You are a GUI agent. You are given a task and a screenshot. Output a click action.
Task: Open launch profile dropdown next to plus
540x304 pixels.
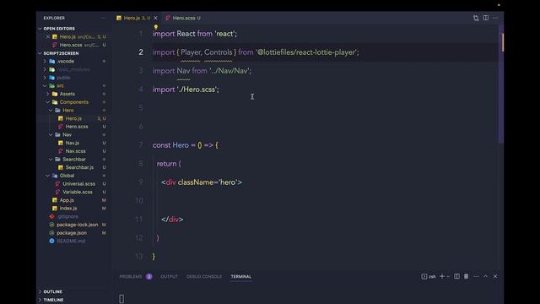tap(448, 276)
